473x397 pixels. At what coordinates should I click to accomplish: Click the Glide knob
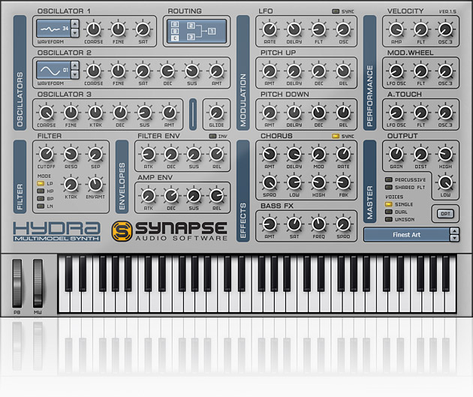click(216, 113)
